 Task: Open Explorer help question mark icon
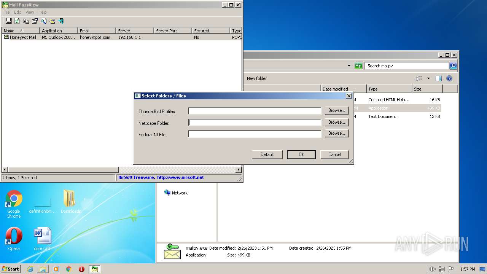coord(449,78)
